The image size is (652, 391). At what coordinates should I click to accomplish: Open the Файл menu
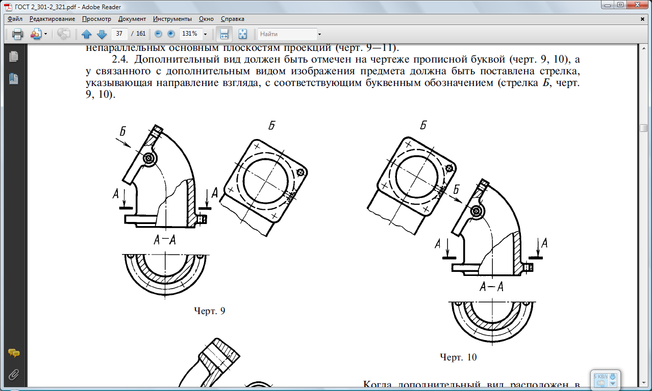click(x=15, y=19)
